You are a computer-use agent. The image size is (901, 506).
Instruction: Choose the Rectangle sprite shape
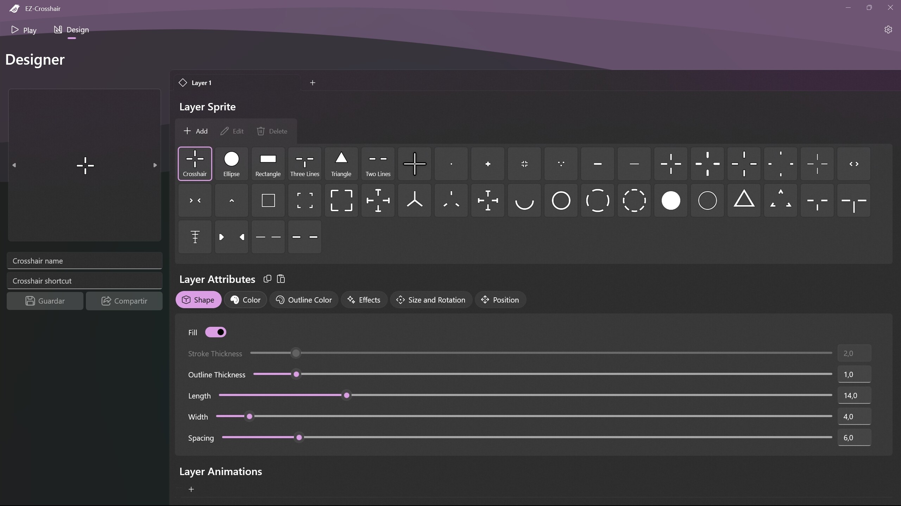tap(268, 163)
